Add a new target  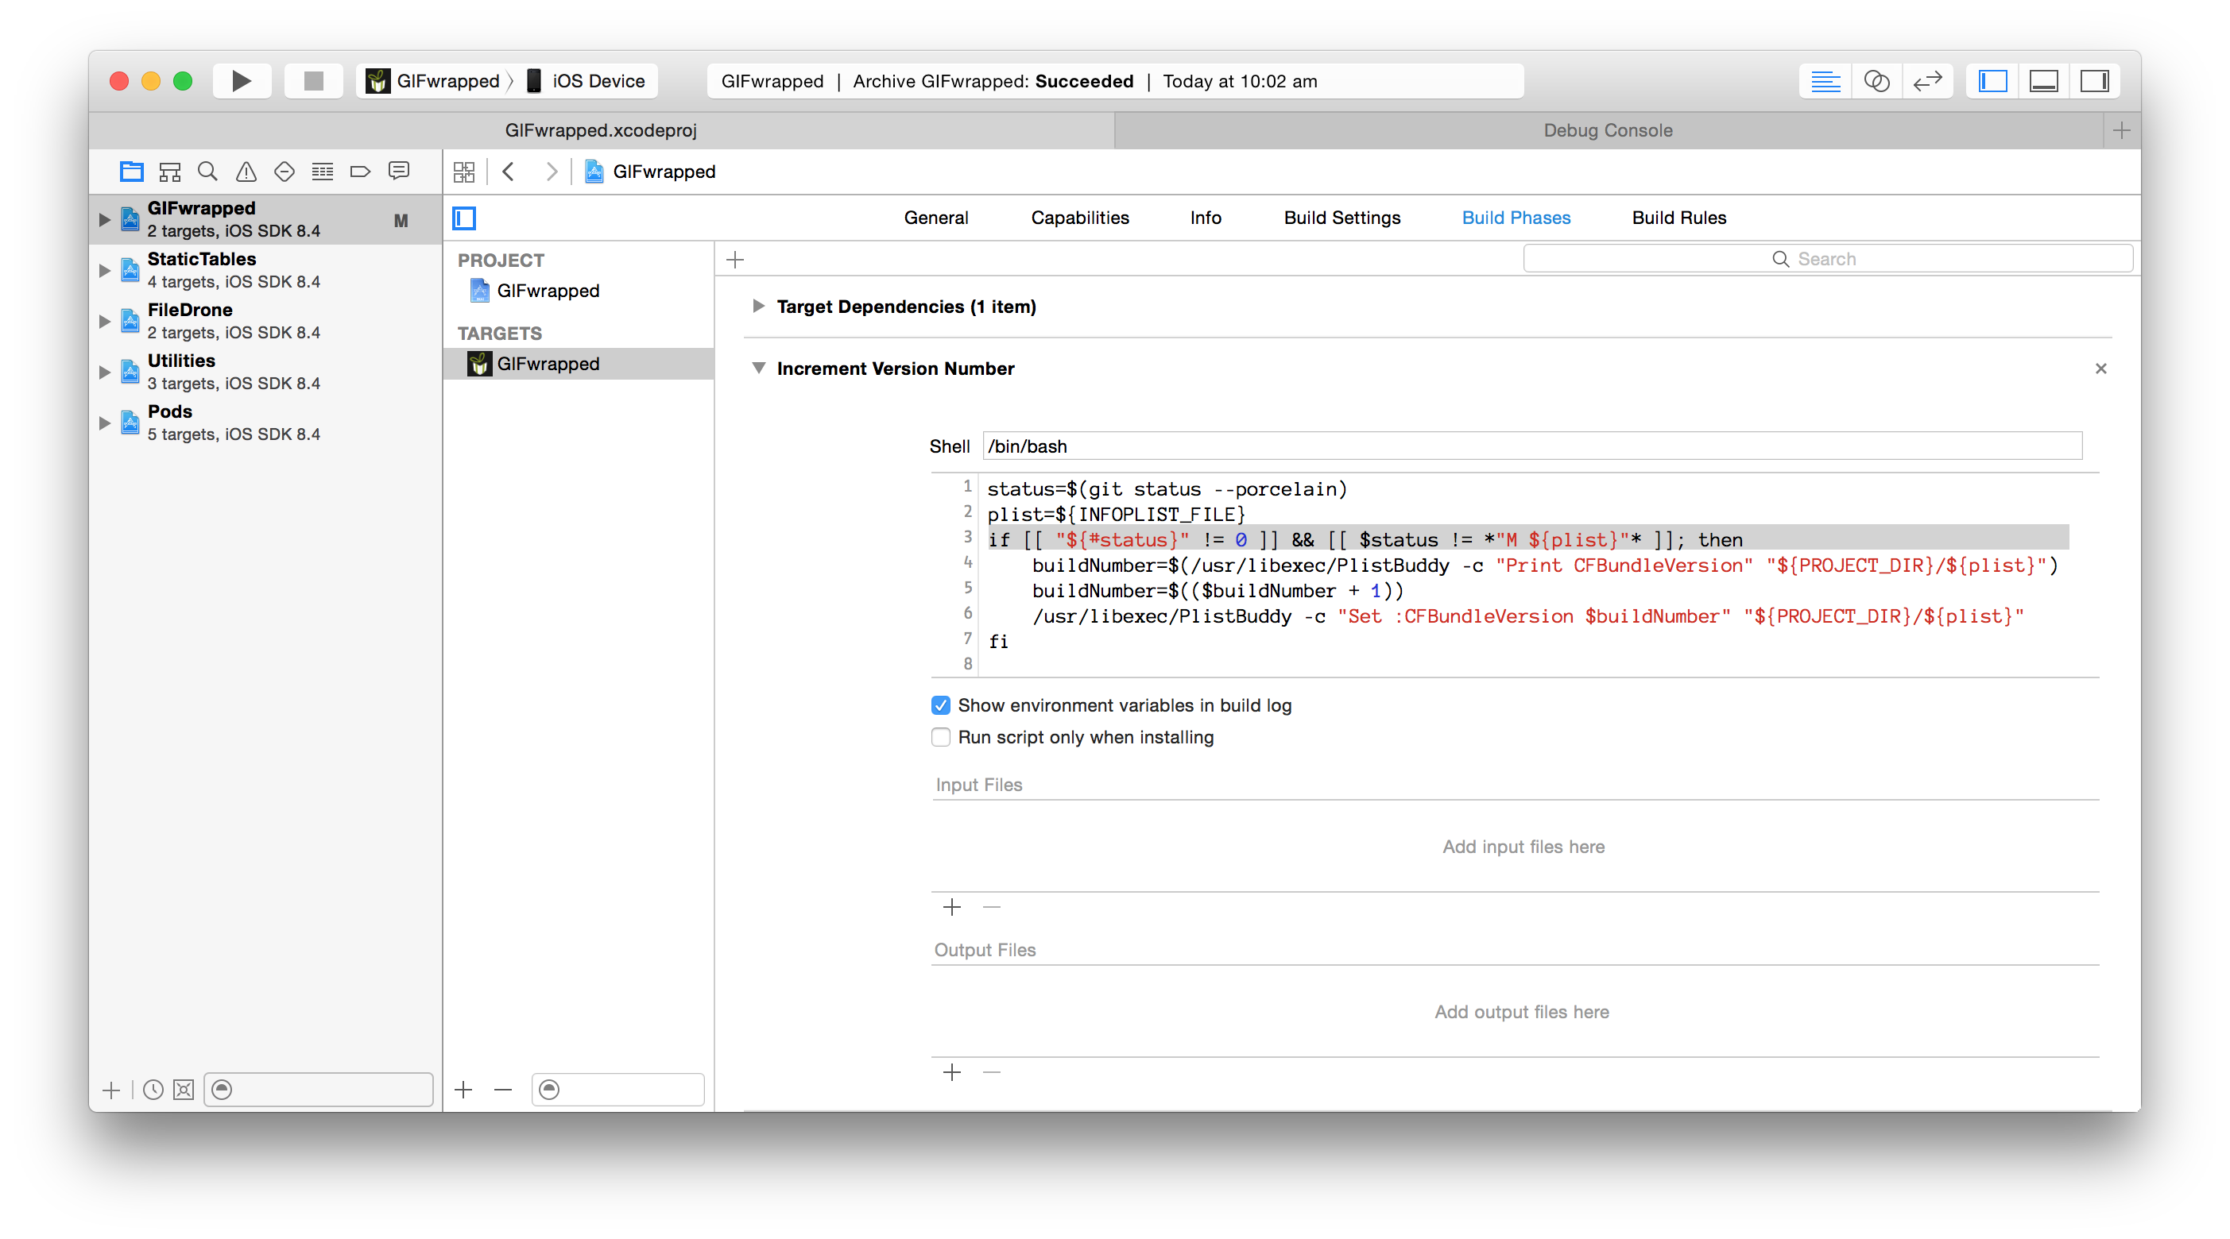[x=463, y=1090]
